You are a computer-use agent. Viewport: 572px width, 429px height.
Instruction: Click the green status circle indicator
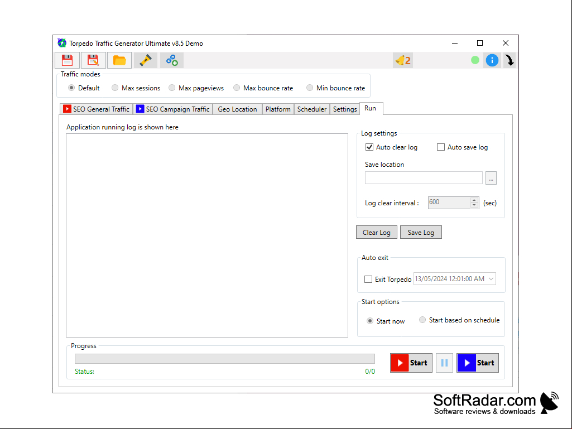point(475,60)
